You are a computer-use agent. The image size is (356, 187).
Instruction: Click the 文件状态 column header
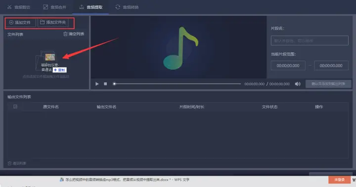(x=270, y=107)
